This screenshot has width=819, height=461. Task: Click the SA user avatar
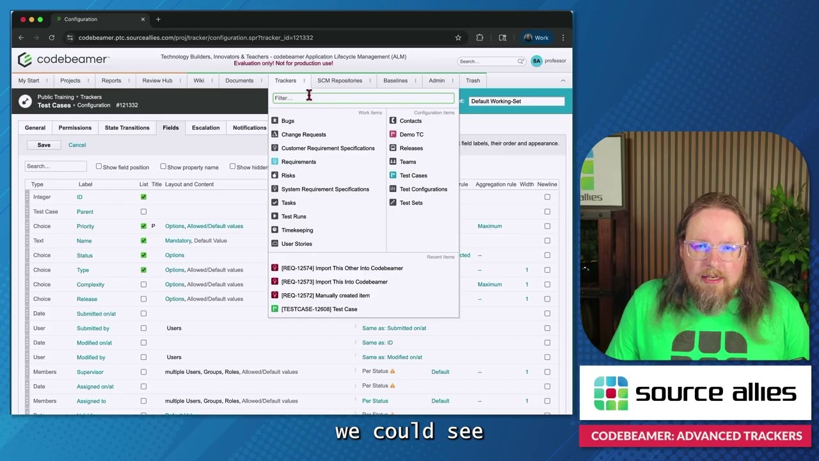(536, 61)
